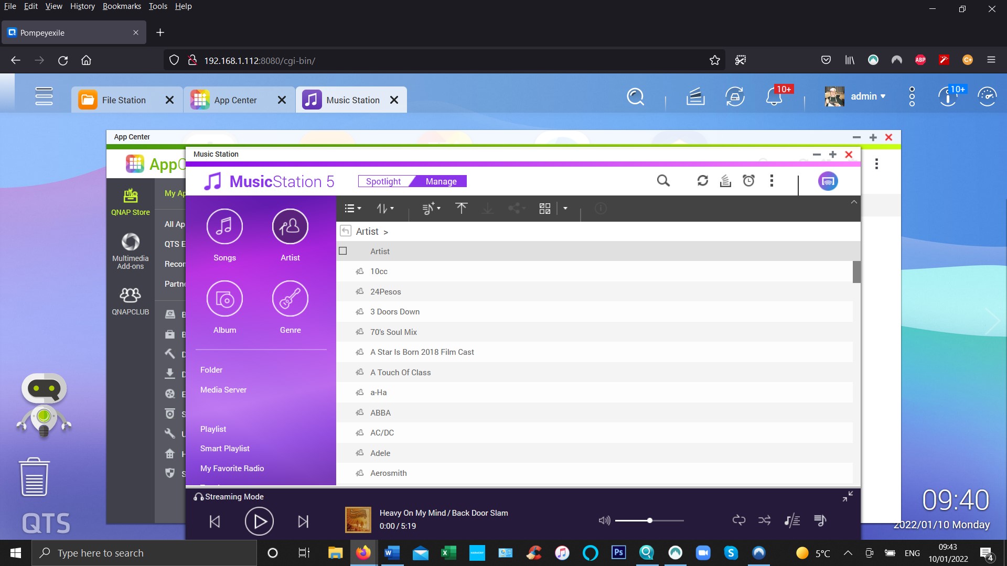Skip to next track
The width and height of the screenshot is (1007, 566).
[303, 521]
